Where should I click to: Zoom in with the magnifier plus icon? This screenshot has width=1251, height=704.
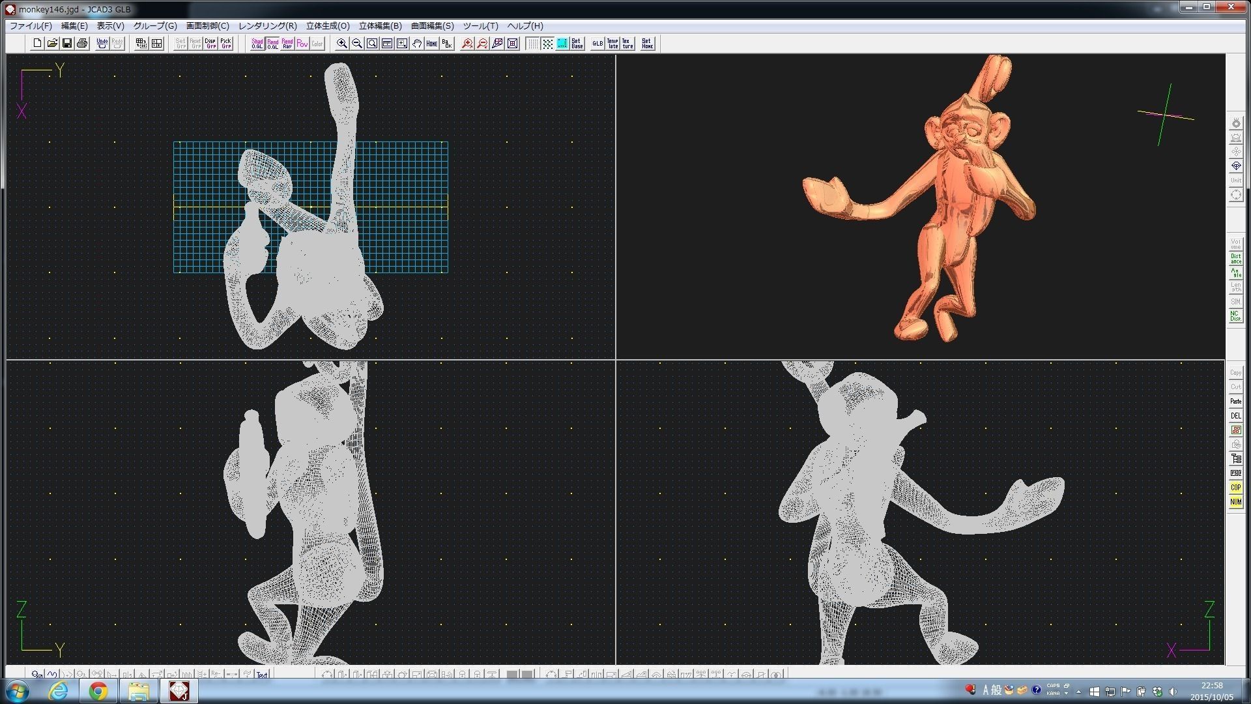[342, 44]
